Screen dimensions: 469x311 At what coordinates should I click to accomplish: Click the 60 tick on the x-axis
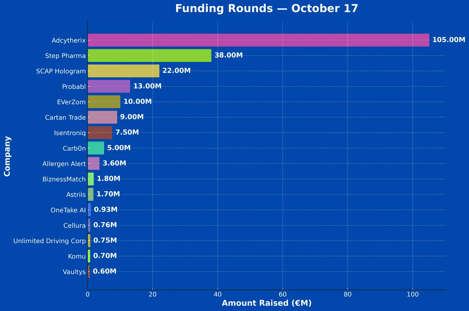[282, 294]
